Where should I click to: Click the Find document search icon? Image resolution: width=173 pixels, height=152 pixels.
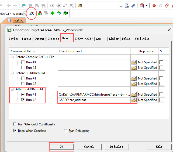point(127,6)
